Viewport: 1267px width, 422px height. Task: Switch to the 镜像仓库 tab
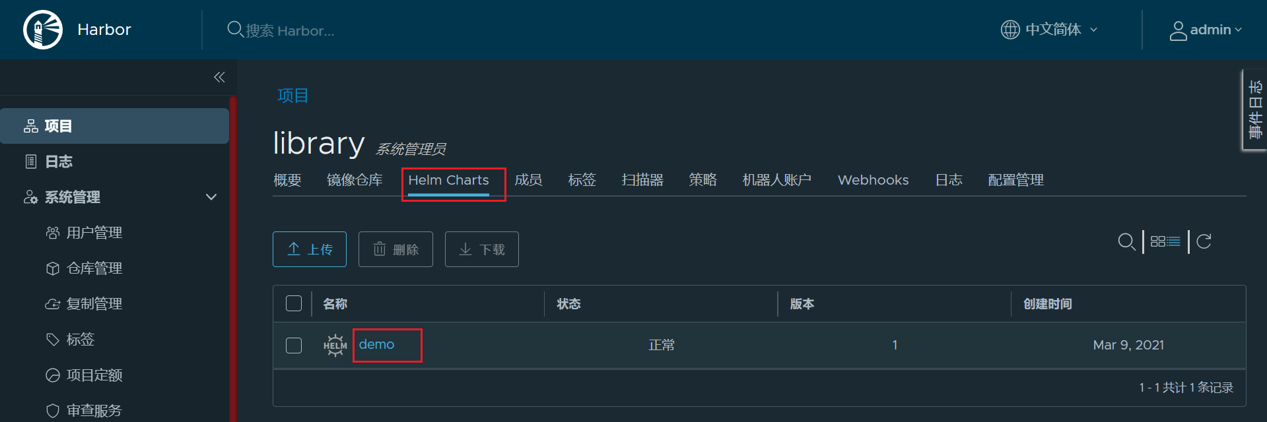tap(355, 180)
